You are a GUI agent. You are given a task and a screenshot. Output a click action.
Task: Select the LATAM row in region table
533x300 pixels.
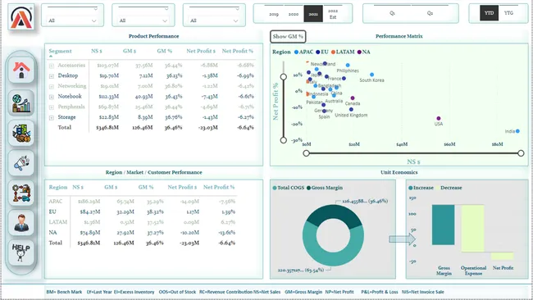click(142, 222)
